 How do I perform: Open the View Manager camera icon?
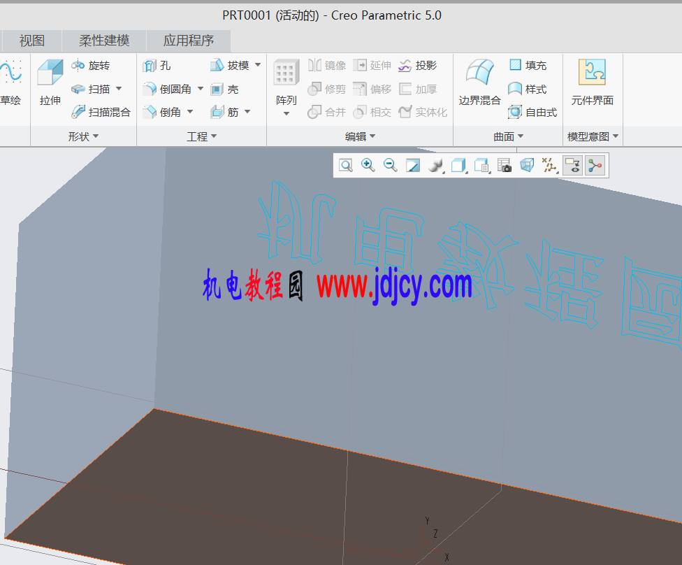click(504, 166)
